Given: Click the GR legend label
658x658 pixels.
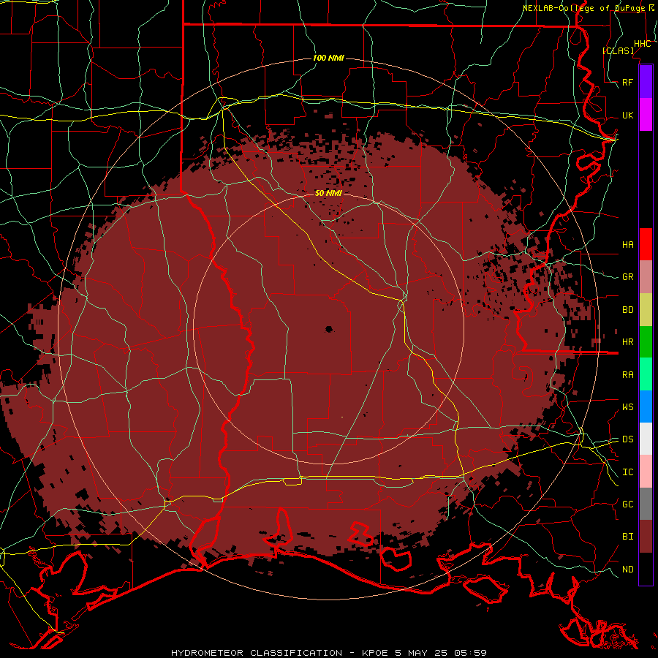Looking at the screenshot, I should coord(628,277).
